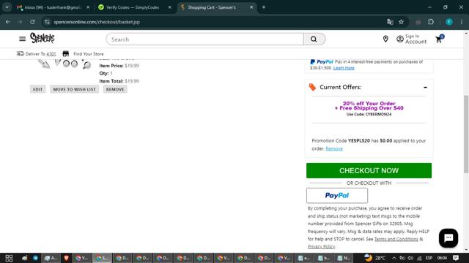469x263 pixels.
Task: Open the browser profile avatar
Action: pyautogui.click(x=449, y=22)
